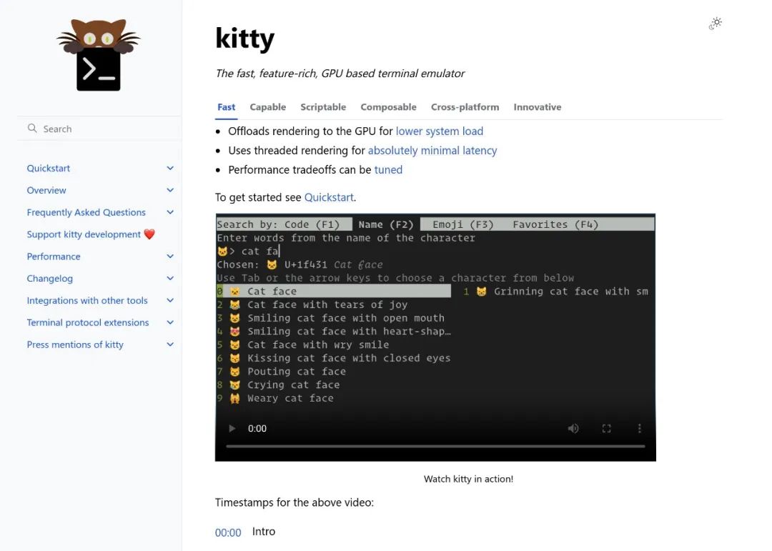Follow the tuned link
This screenshot has width=772, height=551.
(x=388, y=169)
